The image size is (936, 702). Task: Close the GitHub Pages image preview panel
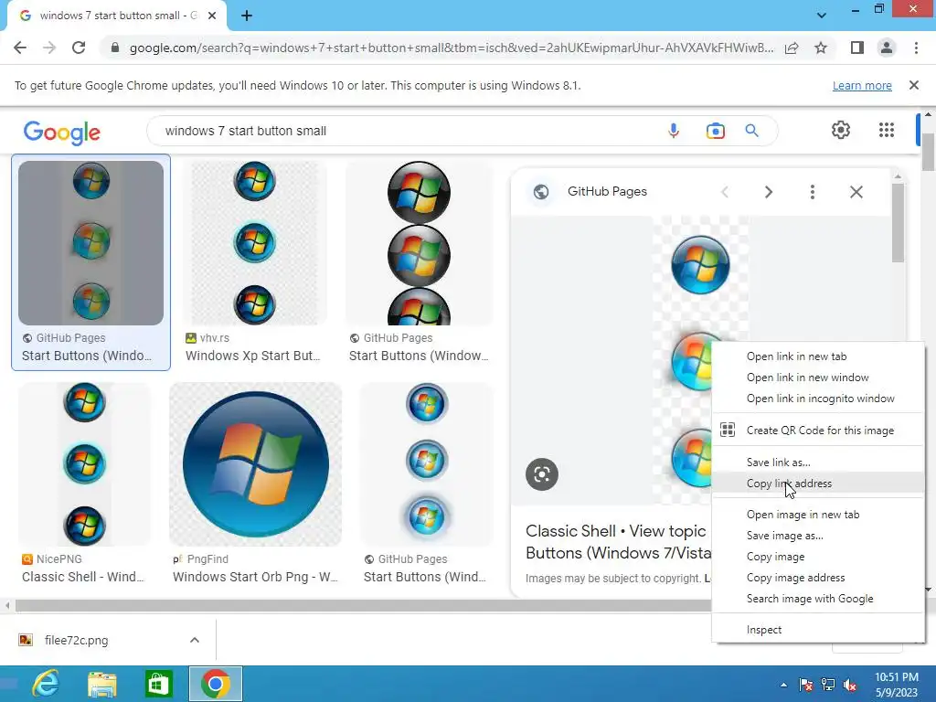856,192
